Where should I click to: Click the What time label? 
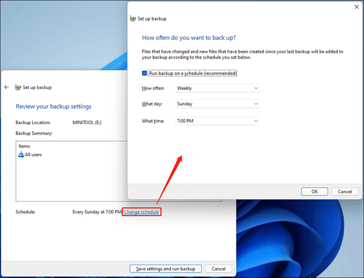tap(153, 121)
